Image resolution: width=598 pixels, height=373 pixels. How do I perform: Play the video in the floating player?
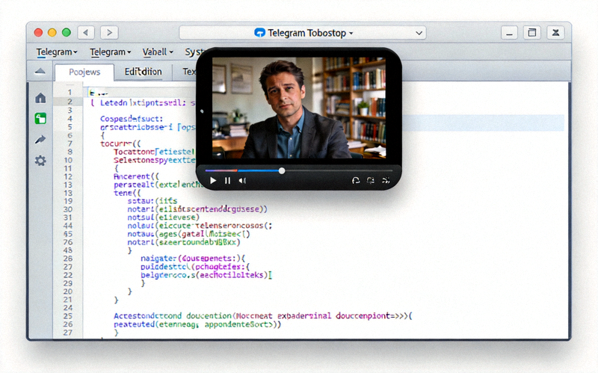pyautogui.click(x=213, y=180)
